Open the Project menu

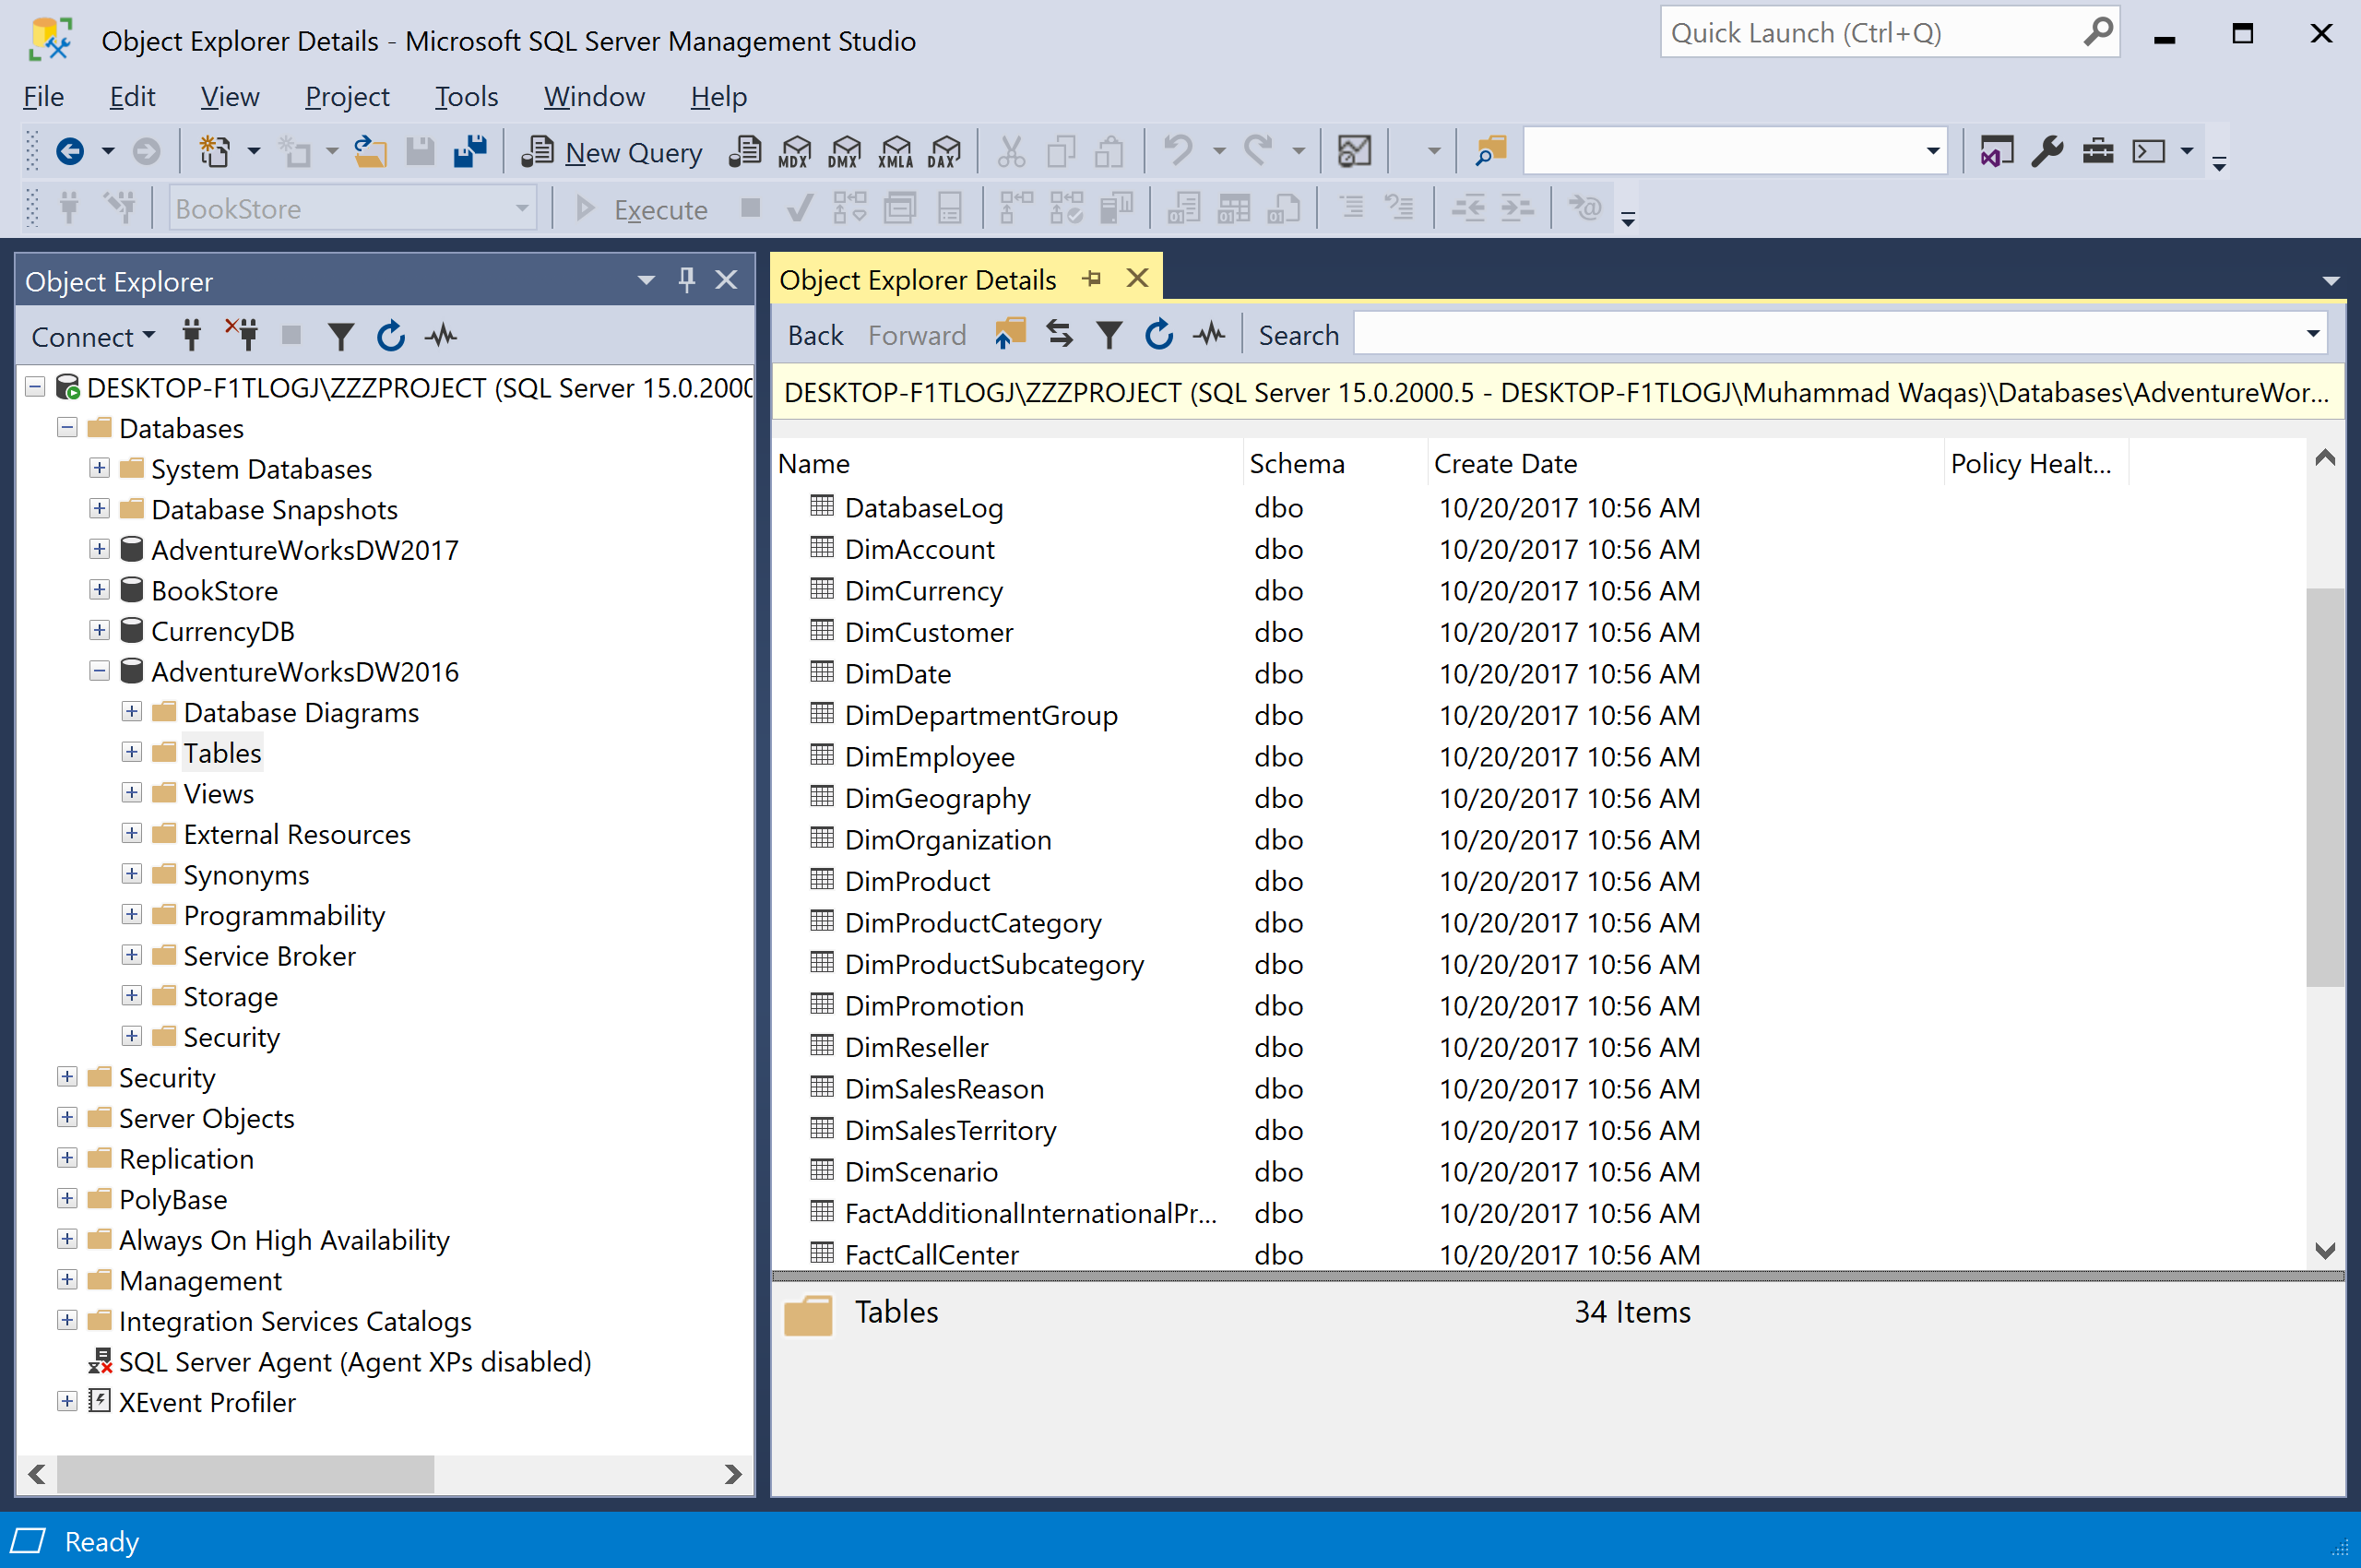pyautogui.click(x=346, y=97)
